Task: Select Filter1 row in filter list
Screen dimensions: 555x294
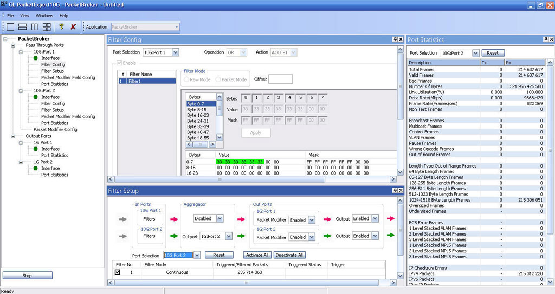Action: pos(147,81)
